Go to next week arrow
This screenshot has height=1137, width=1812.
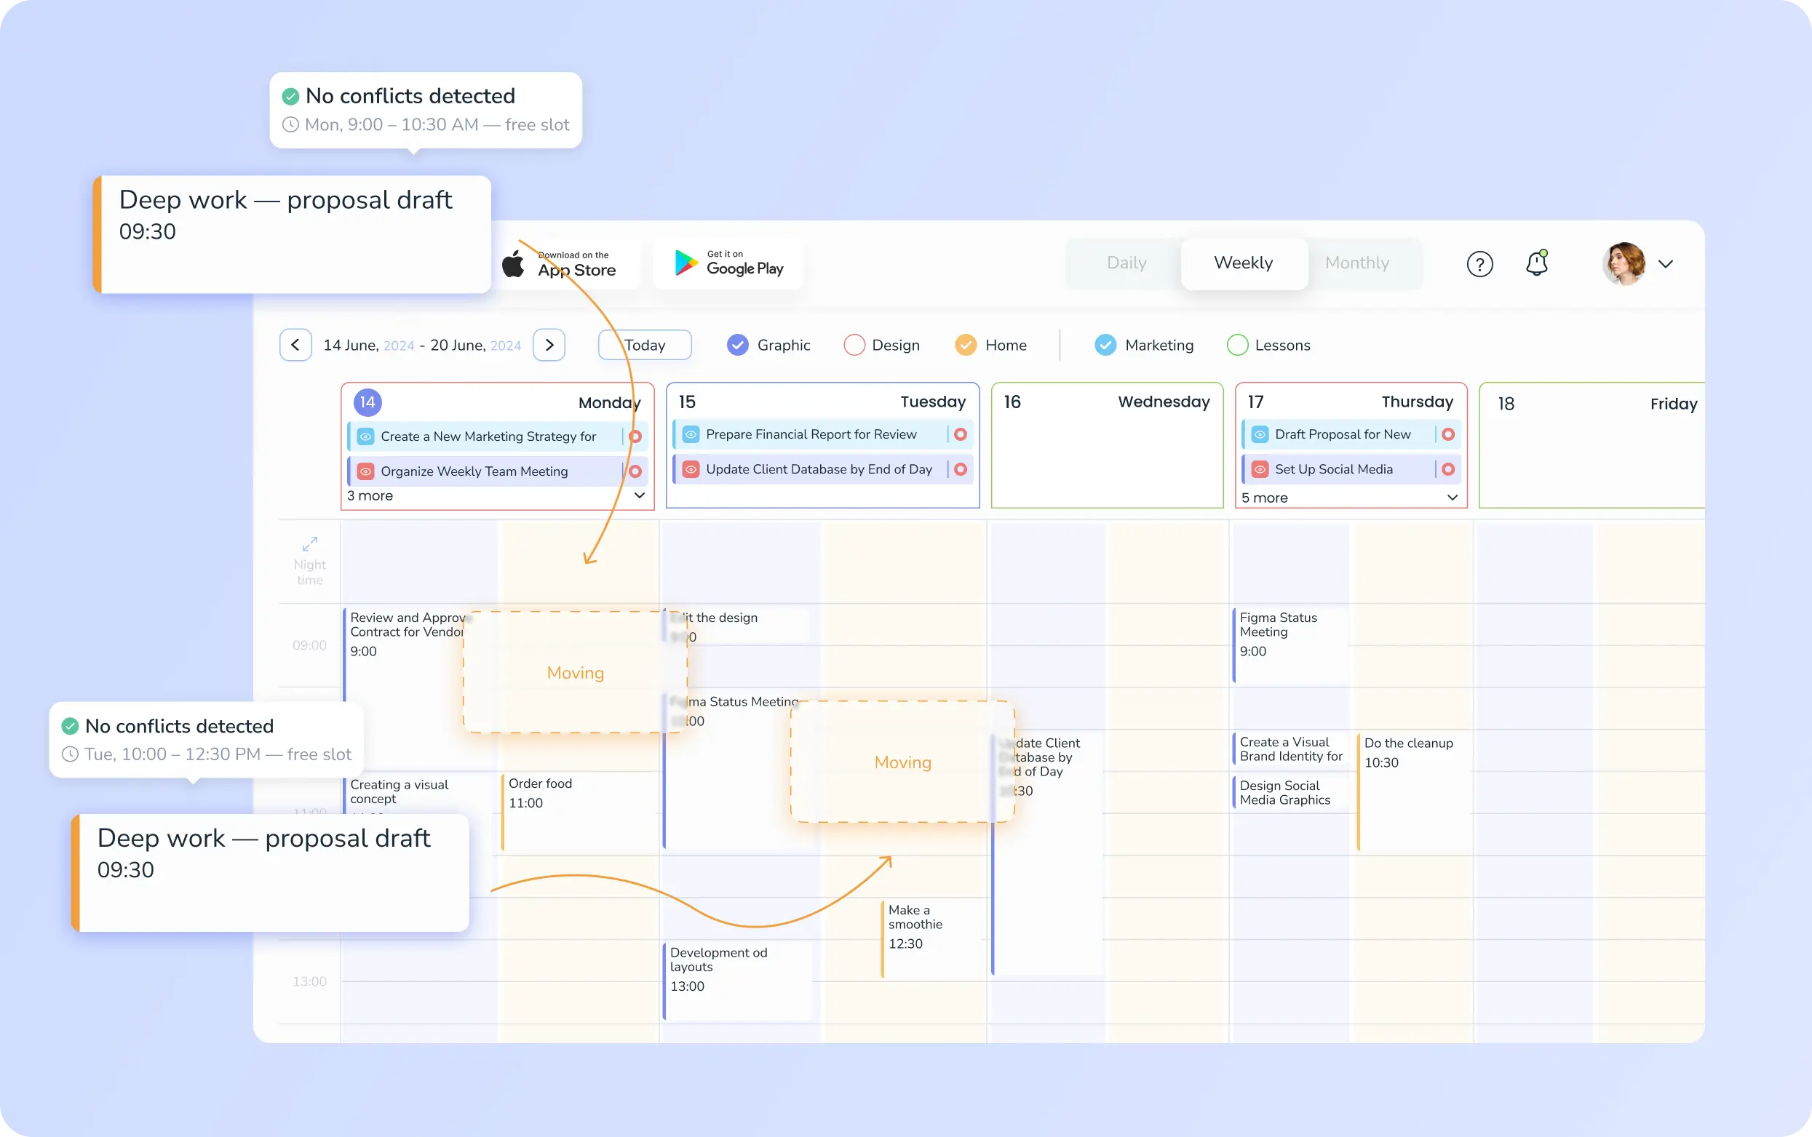pos(549,345)
